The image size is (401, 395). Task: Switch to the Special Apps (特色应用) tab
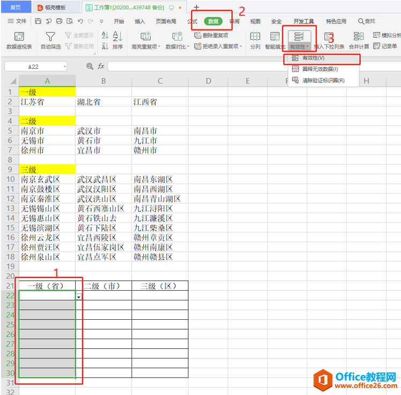pyautogui.click(x=336, y=21)
